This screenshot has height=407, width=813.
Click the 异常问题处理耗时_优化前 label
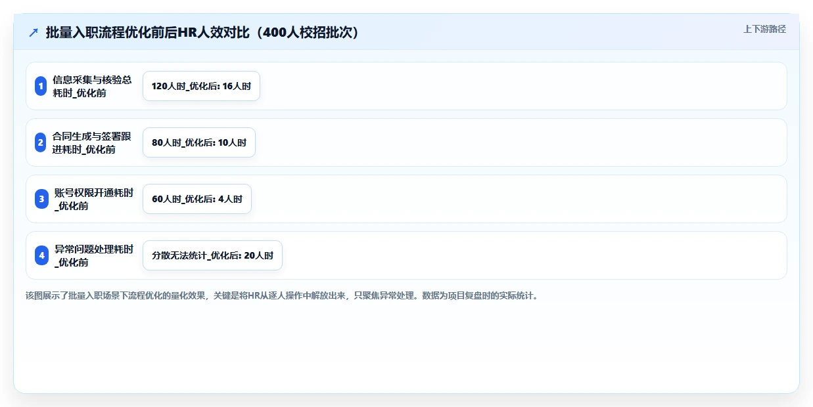[x=94, y=255]
